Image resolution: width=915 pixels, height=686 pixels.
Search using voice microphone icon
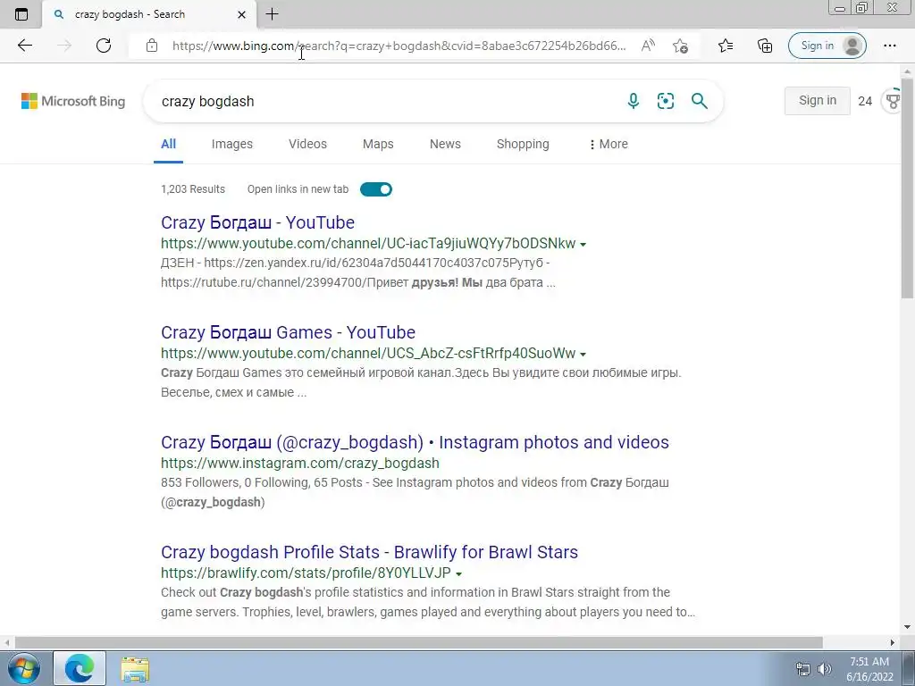(634, 101)
